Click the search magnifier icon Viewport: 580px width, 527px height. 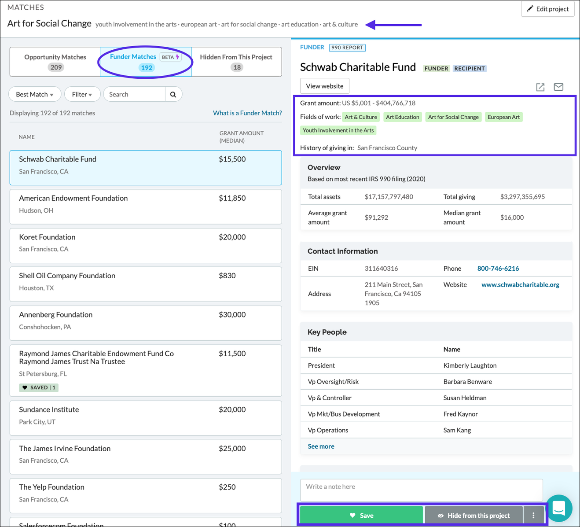173,94
